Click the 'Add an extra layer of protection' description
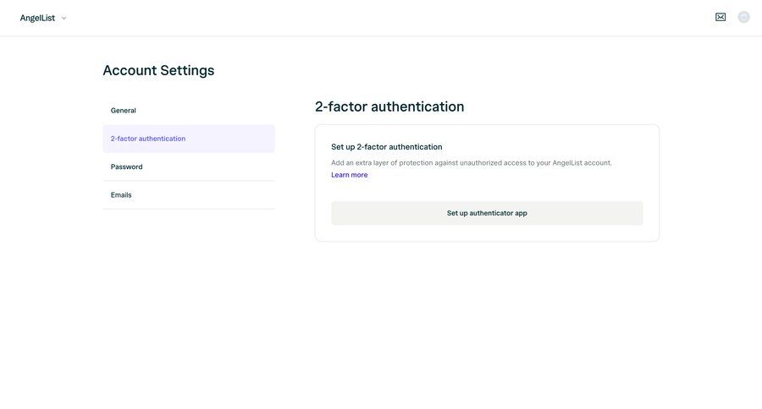The height and width of the screenshot is (409, 762). pyautogui.click(x=472, y=163)
